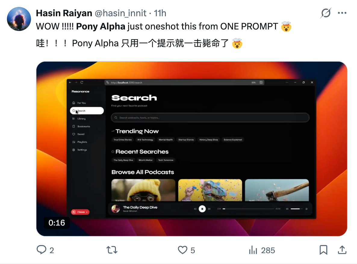Like the post with heart icon
Viewport: 357px width, 264px height.
pyautogui.click(x=182, y=250)
